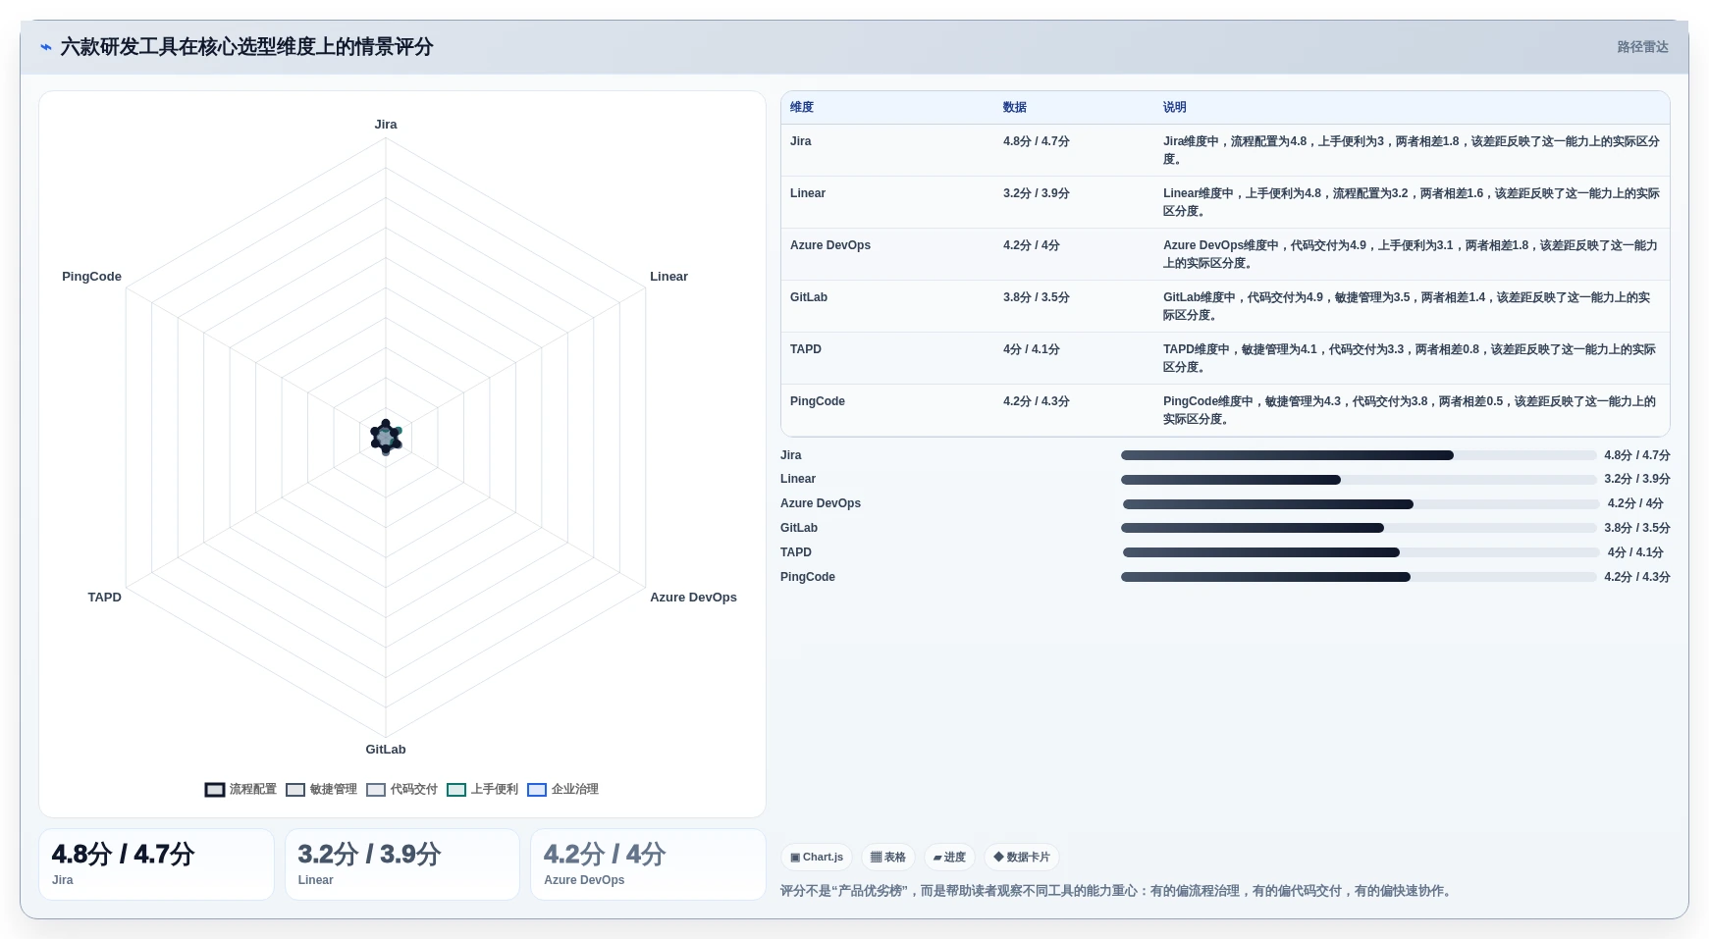
Task: Click the Linear axis label on radar
Action: point(668,277)
